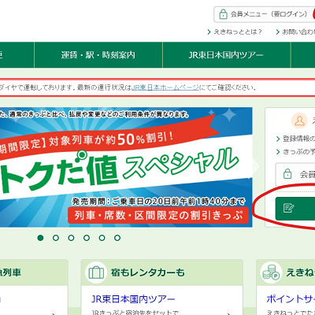
Task: Select the second carousel dot indicator
Action: pyautogui.click(x=56, y=238)
